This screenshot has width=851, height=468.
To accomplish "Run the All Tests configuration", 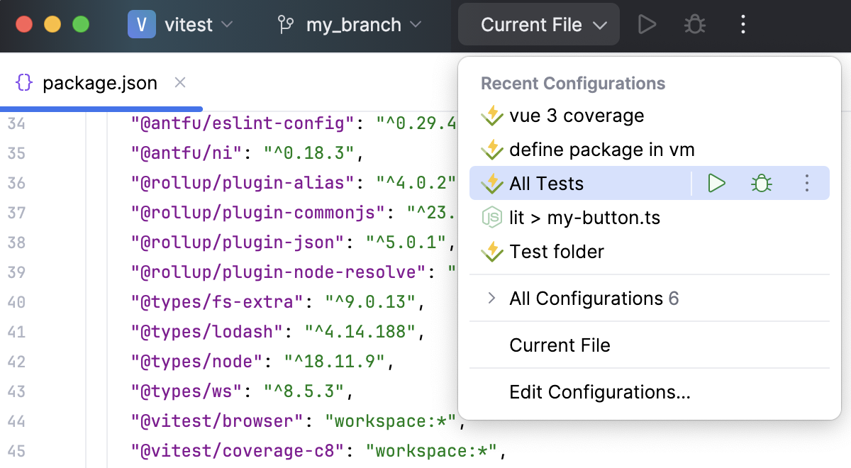I will 716,183.
